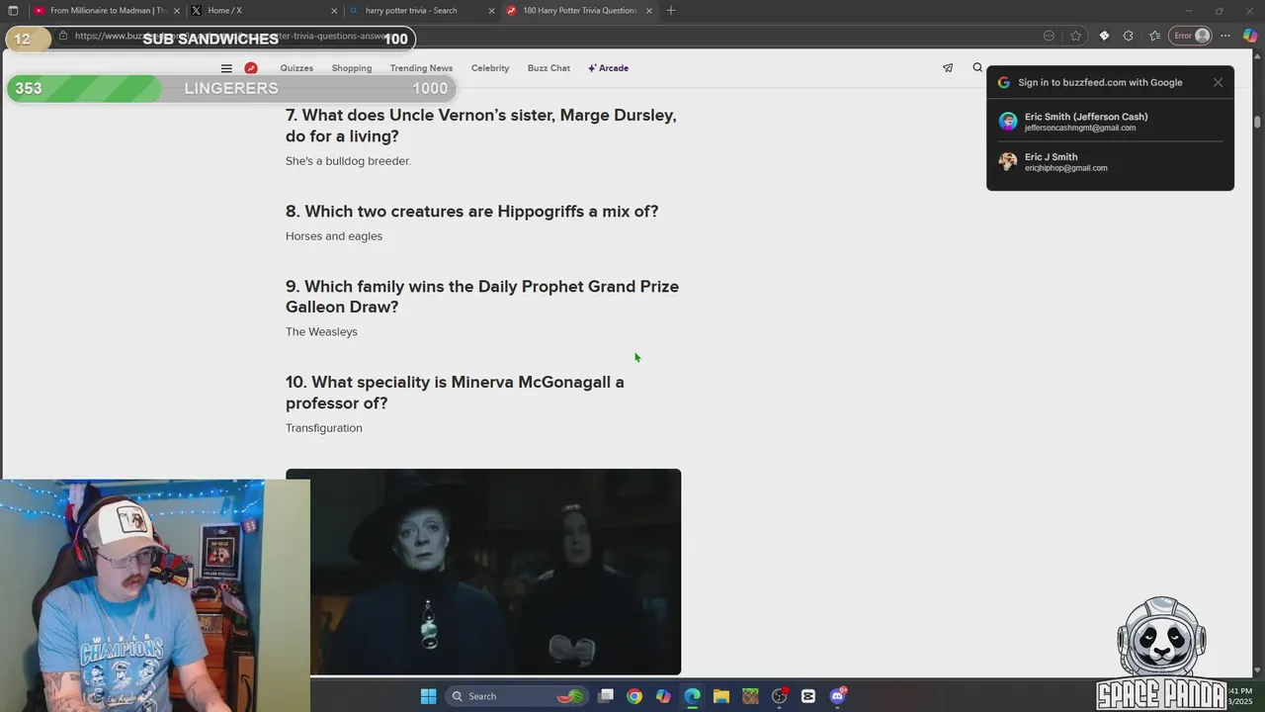Open the BuzzFeed paper plane icon

tap(948, 68)
